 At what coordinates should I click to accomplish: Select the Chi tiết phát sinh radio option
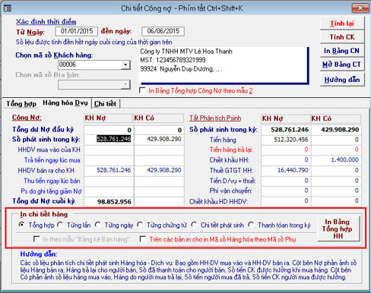point(194,225)
